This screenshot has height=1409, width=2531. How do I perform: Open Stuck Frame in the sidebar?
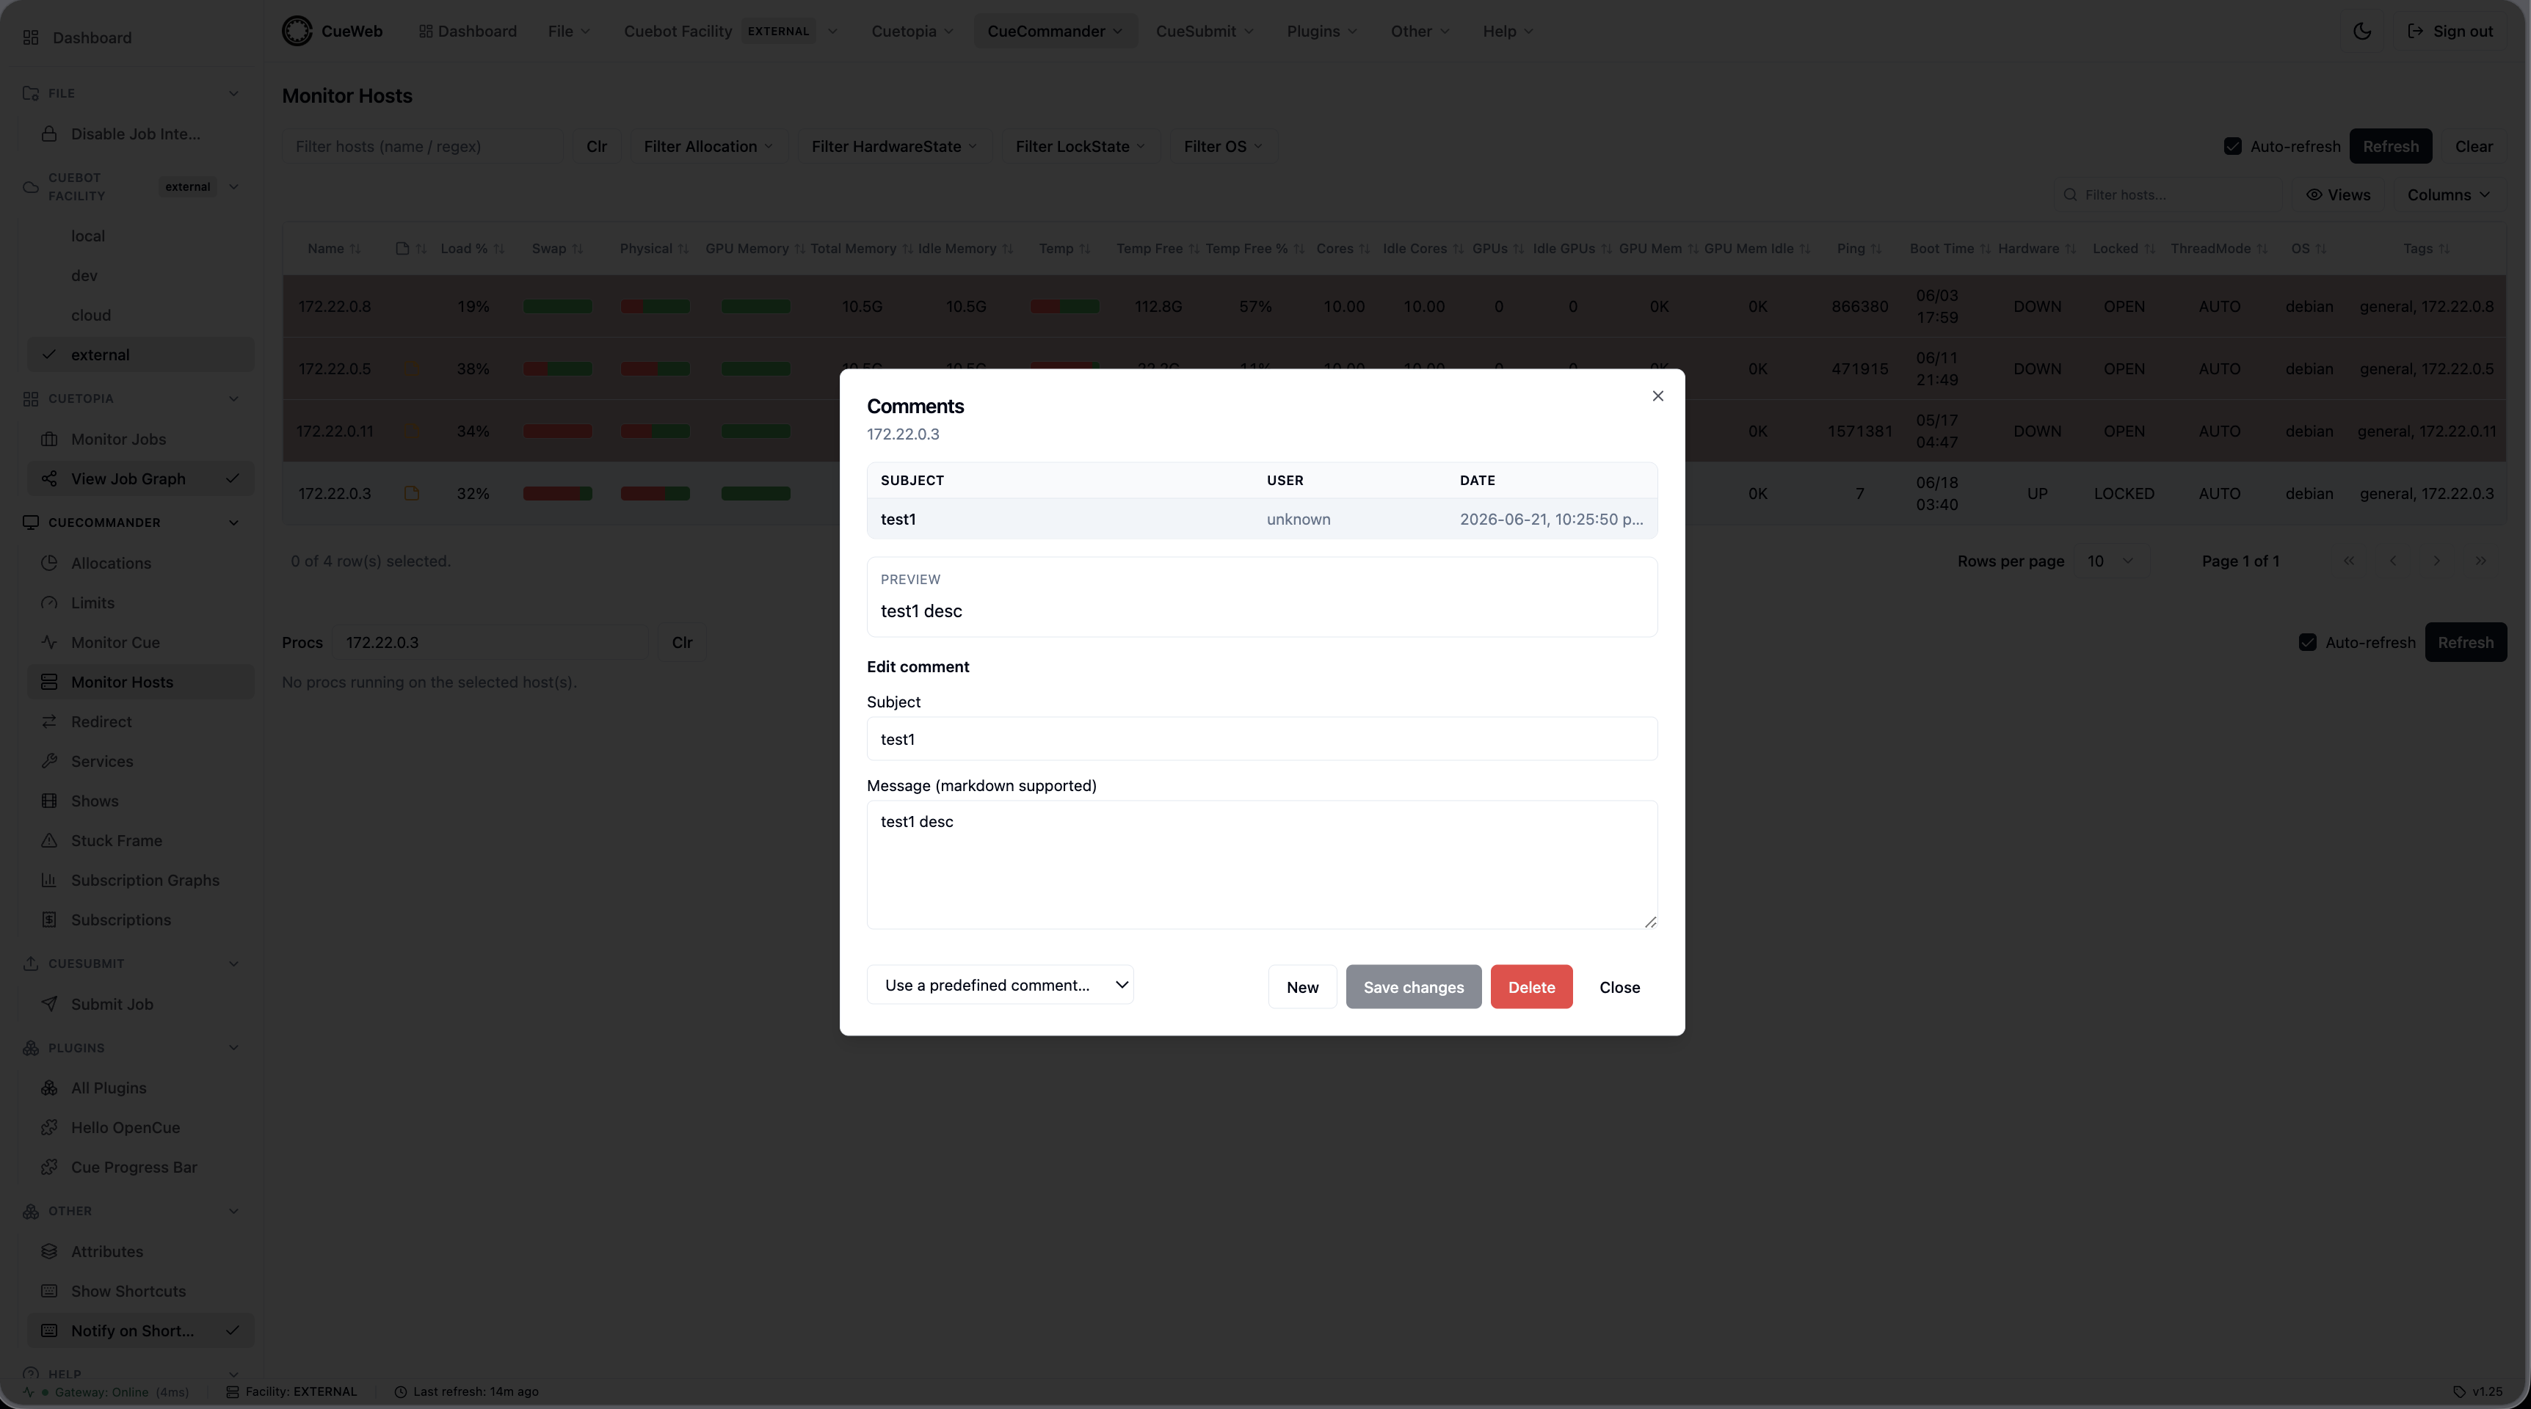tap(140, 840)
